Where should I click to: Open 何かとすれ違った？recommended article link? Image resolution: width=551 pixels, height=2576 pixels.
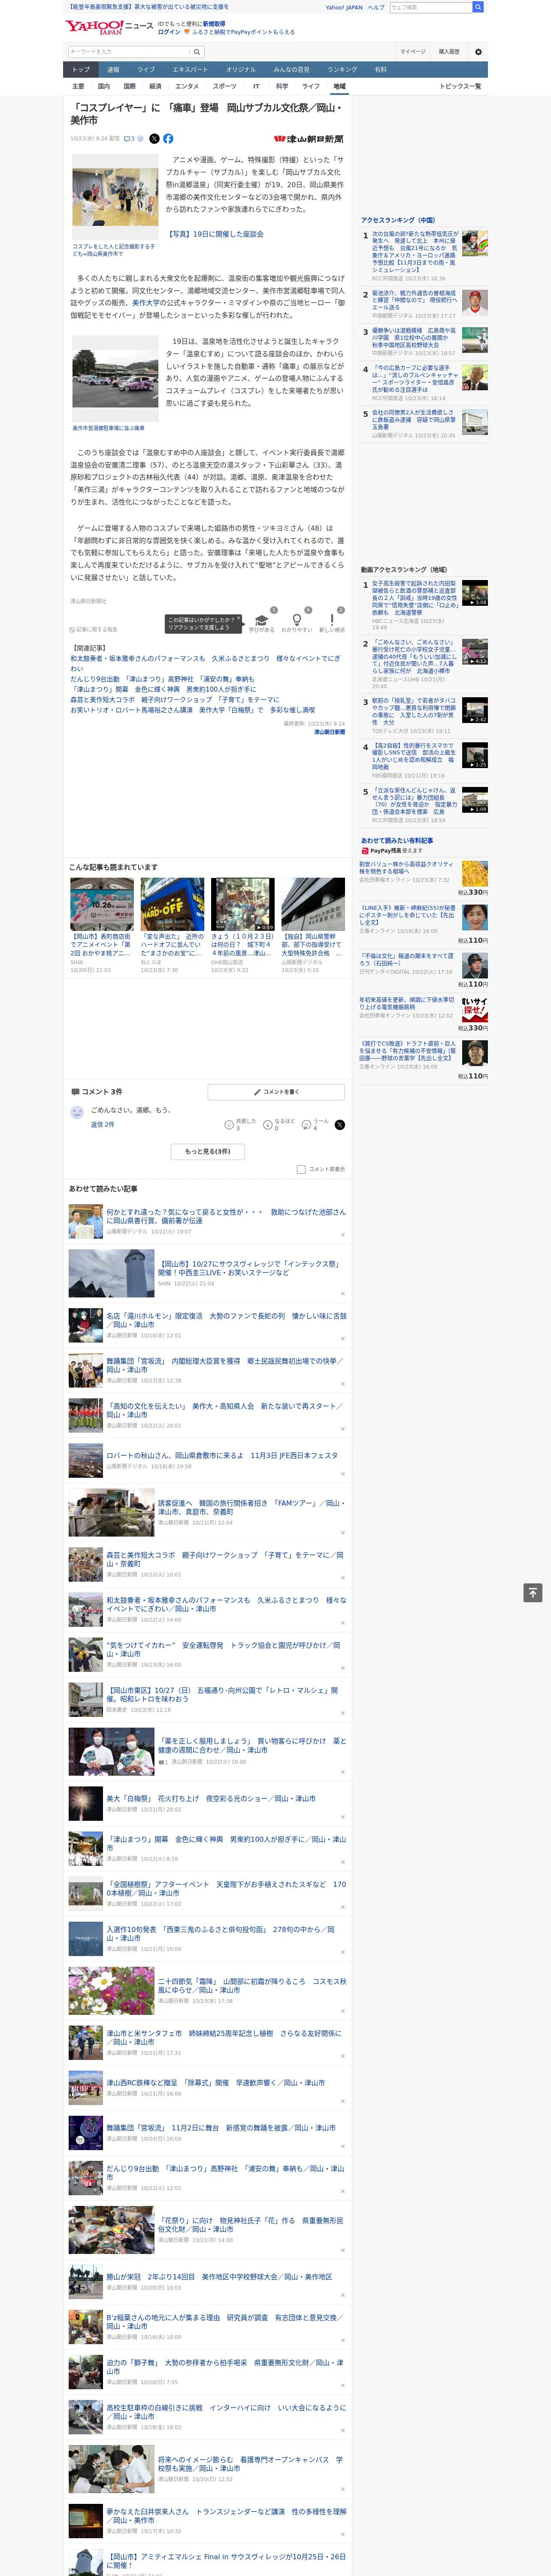pos(226,1216)
